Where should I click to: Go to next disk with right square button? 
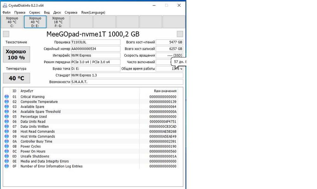coord(180,34)
